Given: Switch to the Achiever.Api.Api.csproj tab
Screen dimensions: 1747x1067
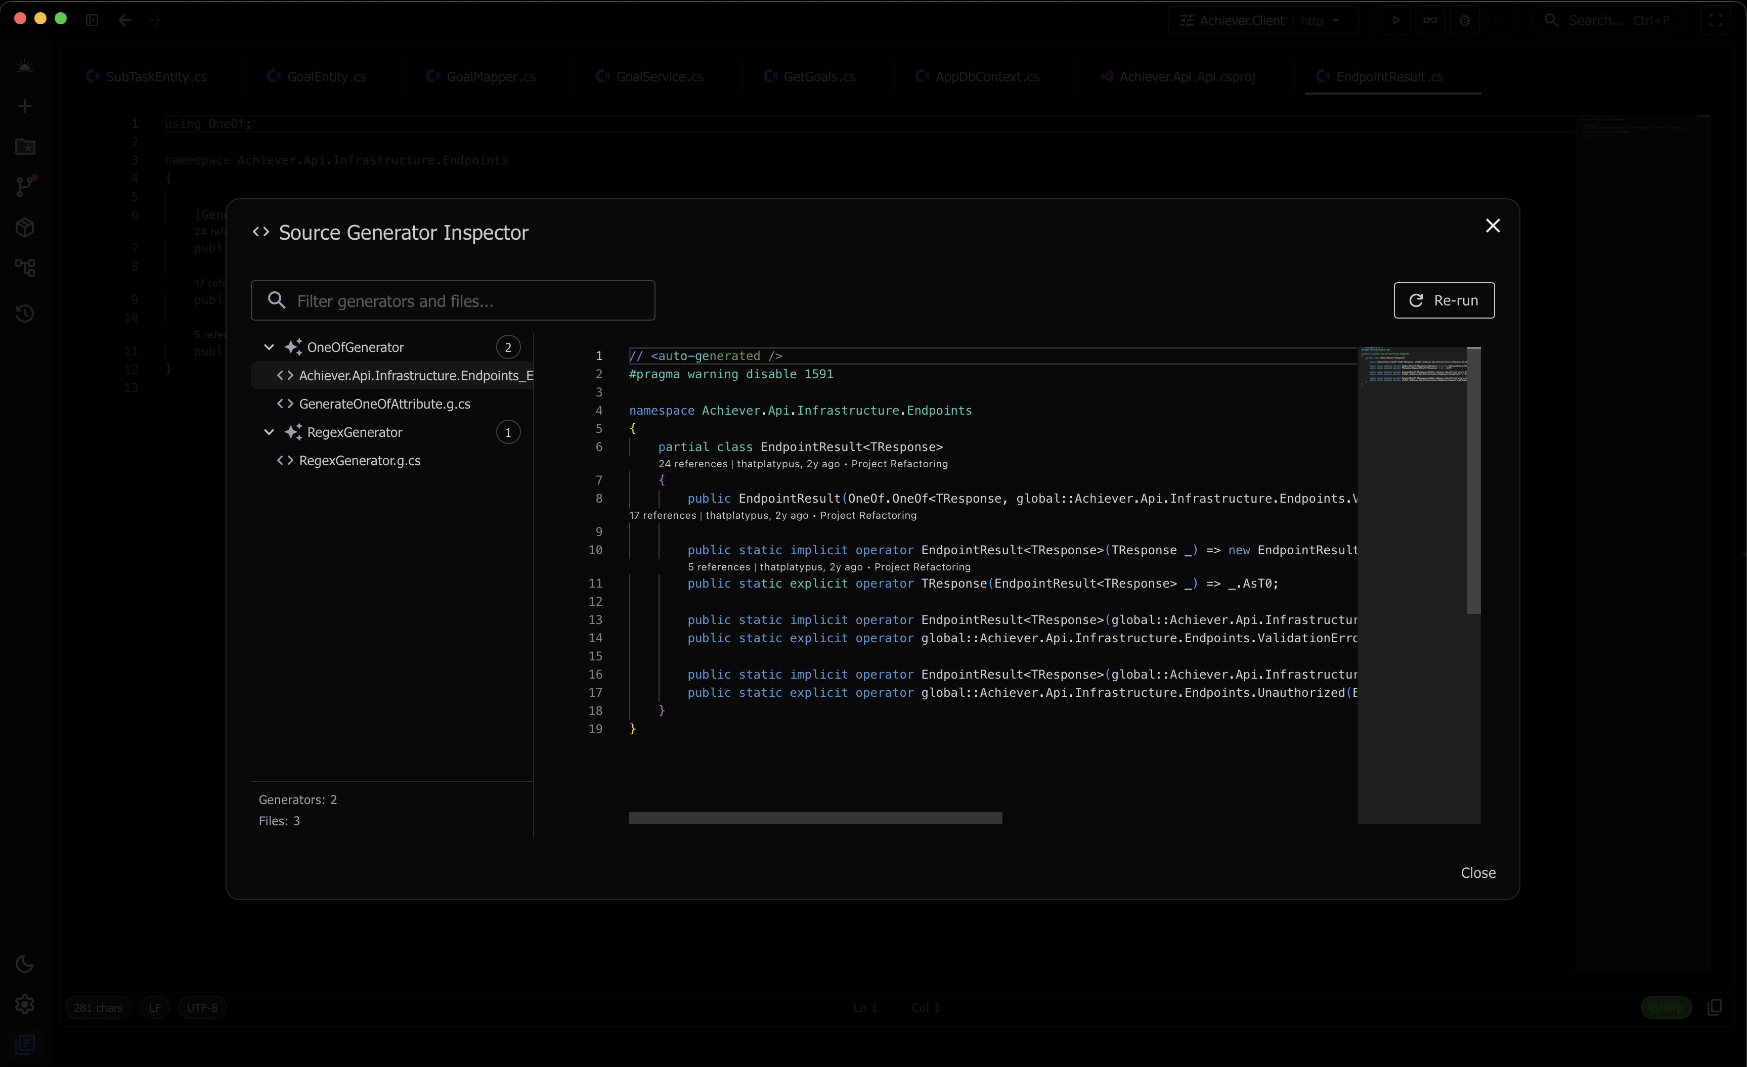Looking at the screenshot, I should (1177, 76).
